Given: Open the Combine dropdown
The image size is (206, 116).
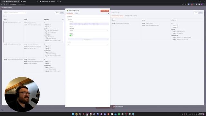Looking at the screenshot, I should pyautogui.click(x=88, y=44).
